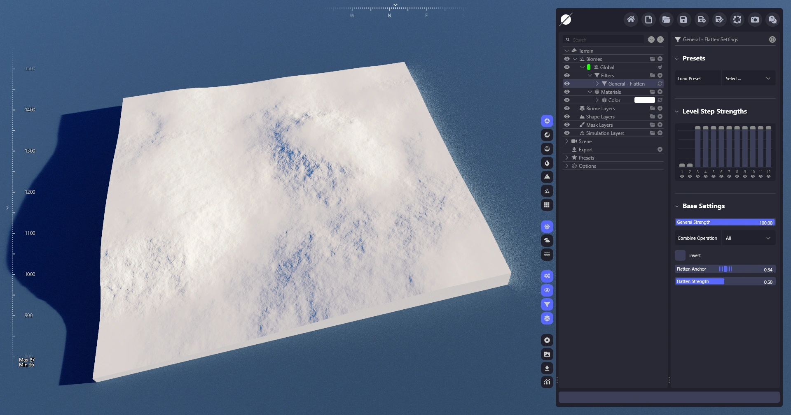This screenshot has width=791, height=415.
Task: Take a screenshot with the camera icon
Action: click(x=755, y=19)
